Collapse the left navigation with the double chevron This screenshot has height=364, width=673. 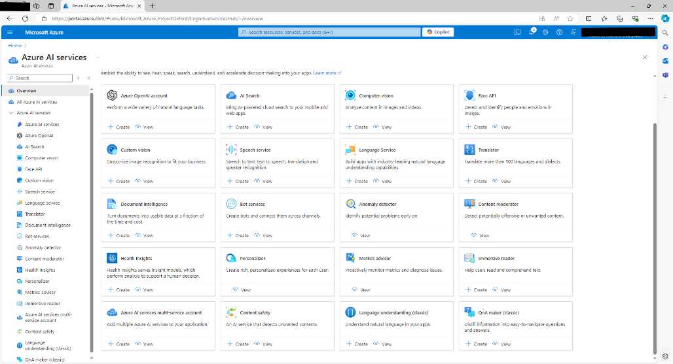pos(88,78)
